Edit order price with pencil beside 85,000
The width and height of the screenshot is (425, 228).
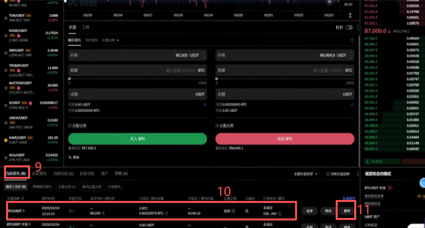click(x=103, y=213)
